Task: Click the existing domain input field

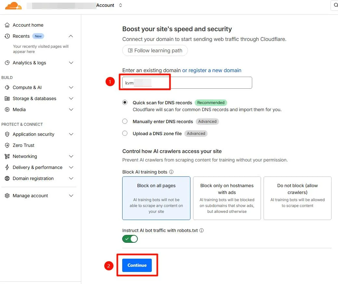Action: (187, 83)
